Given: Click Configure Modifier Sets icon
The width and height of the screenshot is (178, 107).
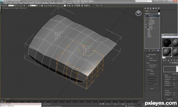Looking at the screenshot, I should click(158, 51).
